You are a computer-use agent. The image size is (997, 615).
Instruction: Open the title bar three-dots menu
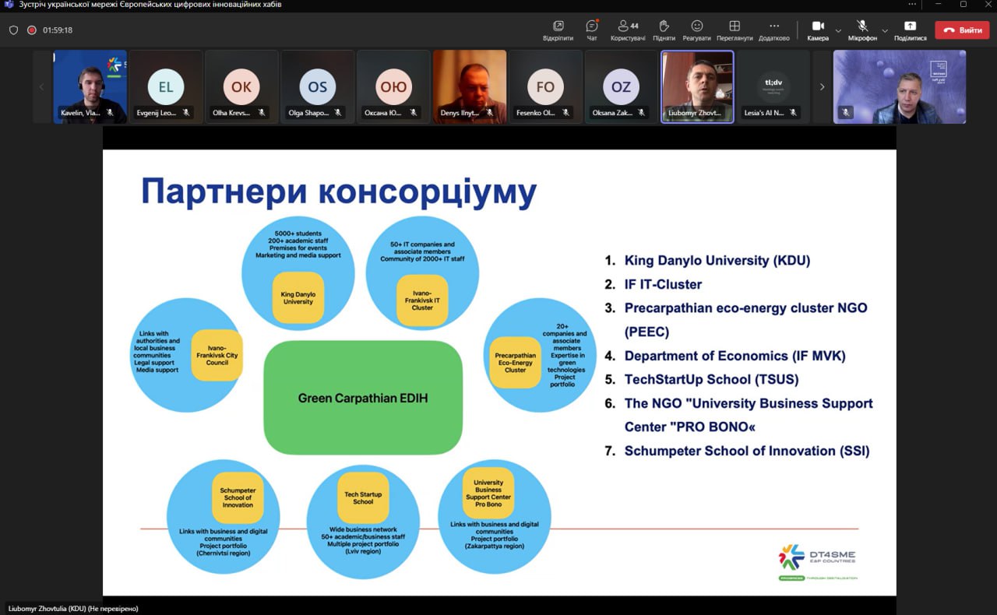[912, 5]
